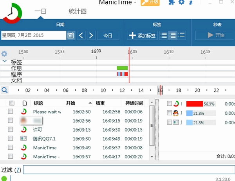Check the 'ManicTime -' 16:03:57 row checkbox
The width and height of the screenshot is (235, 181).
pyautogui.click(x=10, y=156)
